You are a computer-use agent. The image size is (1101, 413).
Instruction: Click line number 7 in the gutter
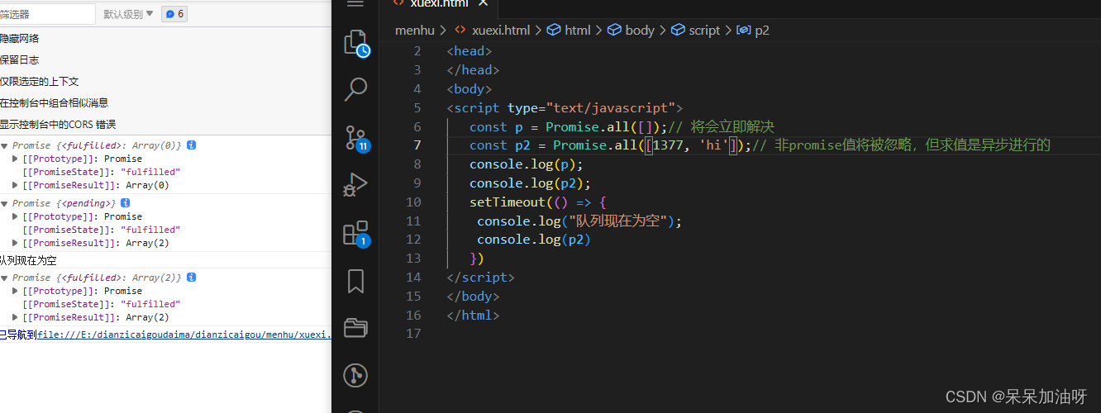pos(417,145)
